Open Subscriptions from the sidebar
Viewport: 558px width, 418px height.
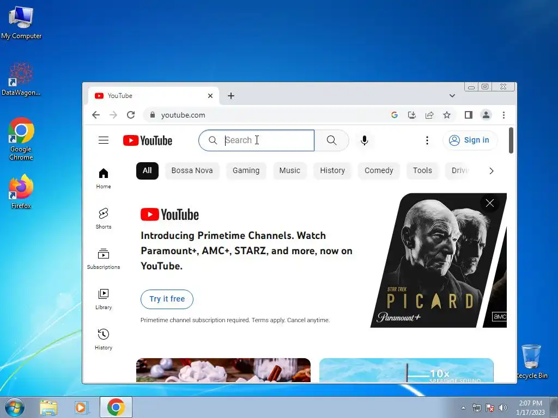pos(103,259)
